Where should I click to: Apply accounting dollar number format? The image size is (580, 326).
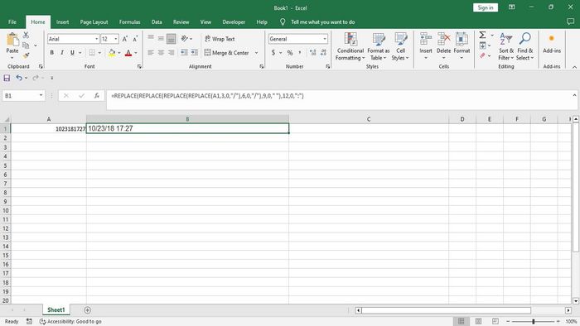pos(273,53)
